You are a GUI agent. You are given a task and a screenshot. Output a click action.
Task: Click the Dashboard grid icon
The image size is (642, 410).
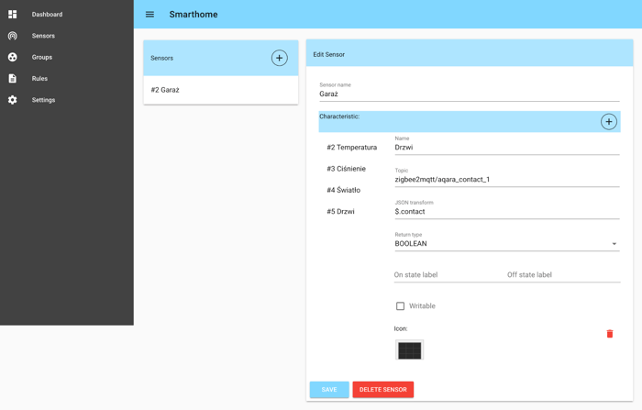(13, 15)
